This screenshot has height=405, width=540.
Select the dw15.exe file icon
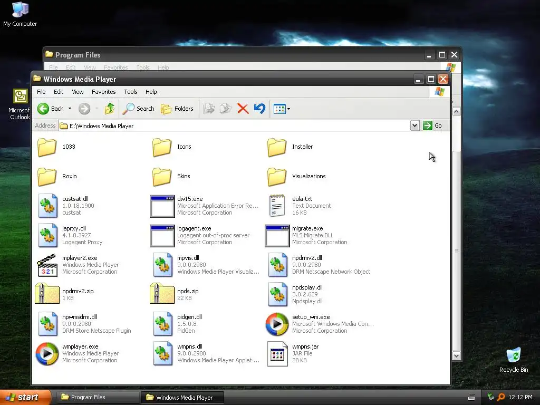[162, 206]
